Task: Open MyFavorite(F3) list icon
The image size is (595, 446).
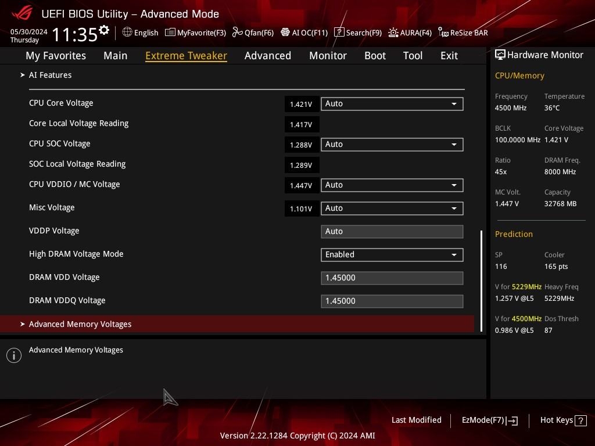Action: pos(170,33)
